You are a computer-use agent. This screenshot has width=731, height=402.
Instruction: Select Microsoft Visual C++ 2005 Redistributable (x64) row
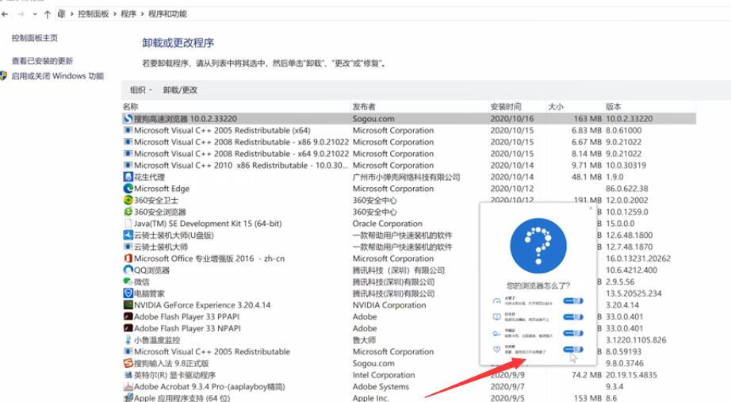click(x=409, y=130)
